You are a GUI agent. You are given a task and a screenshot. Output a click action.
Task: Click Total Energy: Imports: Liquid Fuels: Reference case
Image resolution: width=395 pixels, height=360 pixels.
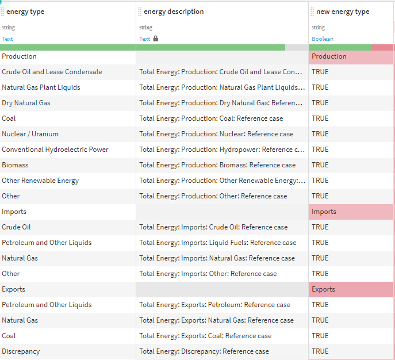point(218,243)
